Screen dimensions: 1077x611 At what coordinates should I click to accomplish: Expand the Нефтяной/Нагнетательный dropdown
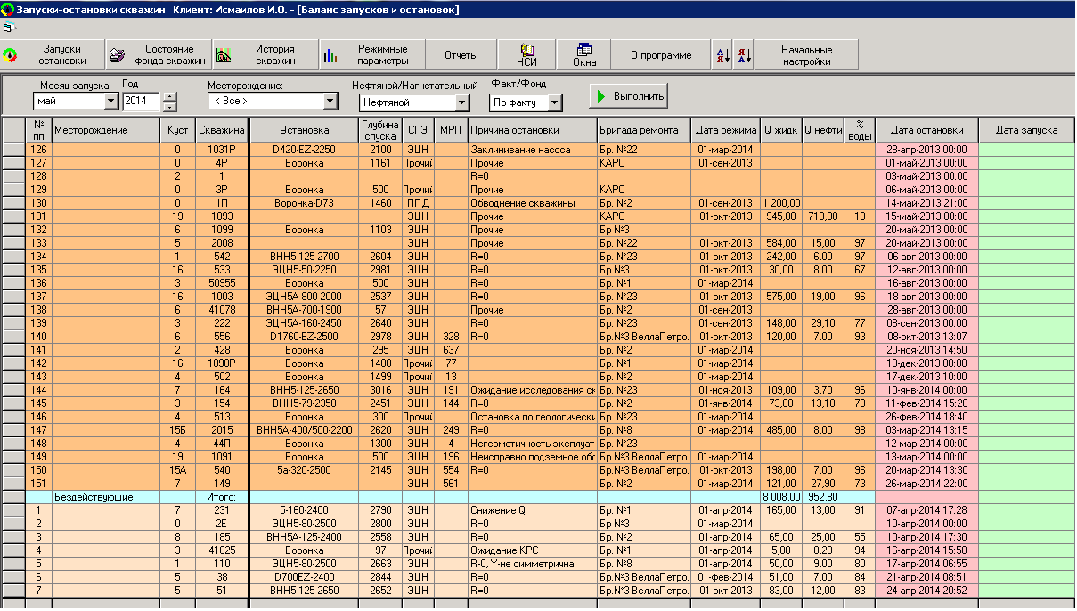click(461, 103)
